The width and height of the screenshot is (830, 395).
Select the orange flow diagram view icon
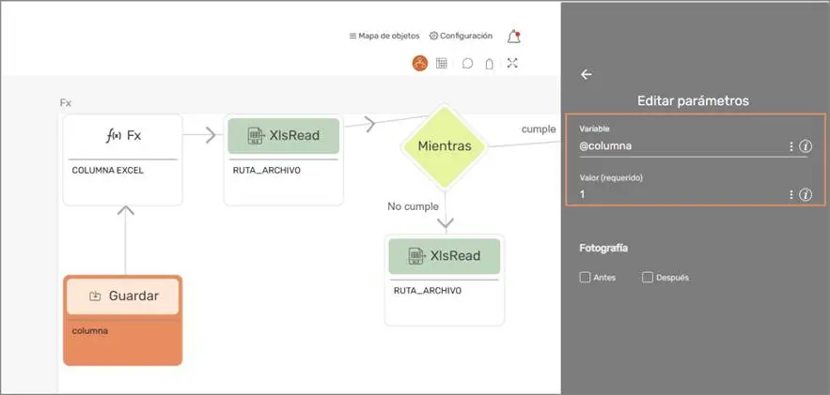click(419, 64)
